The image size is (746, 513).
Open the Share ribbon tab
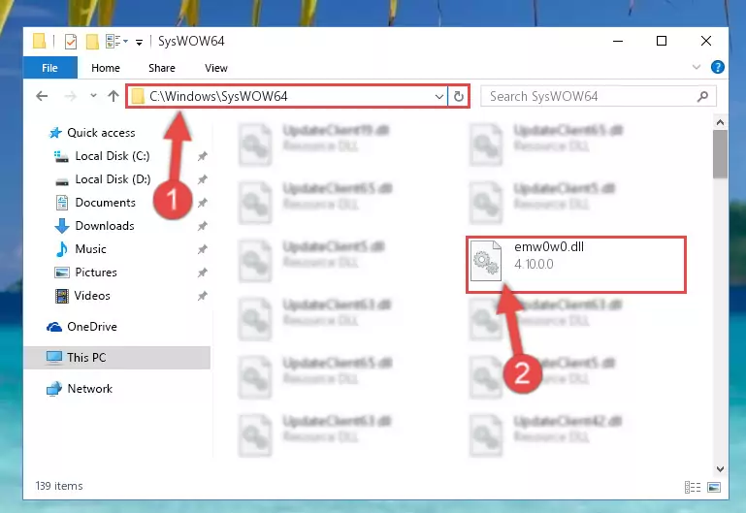pyautogui.click(x=162, y=68)
